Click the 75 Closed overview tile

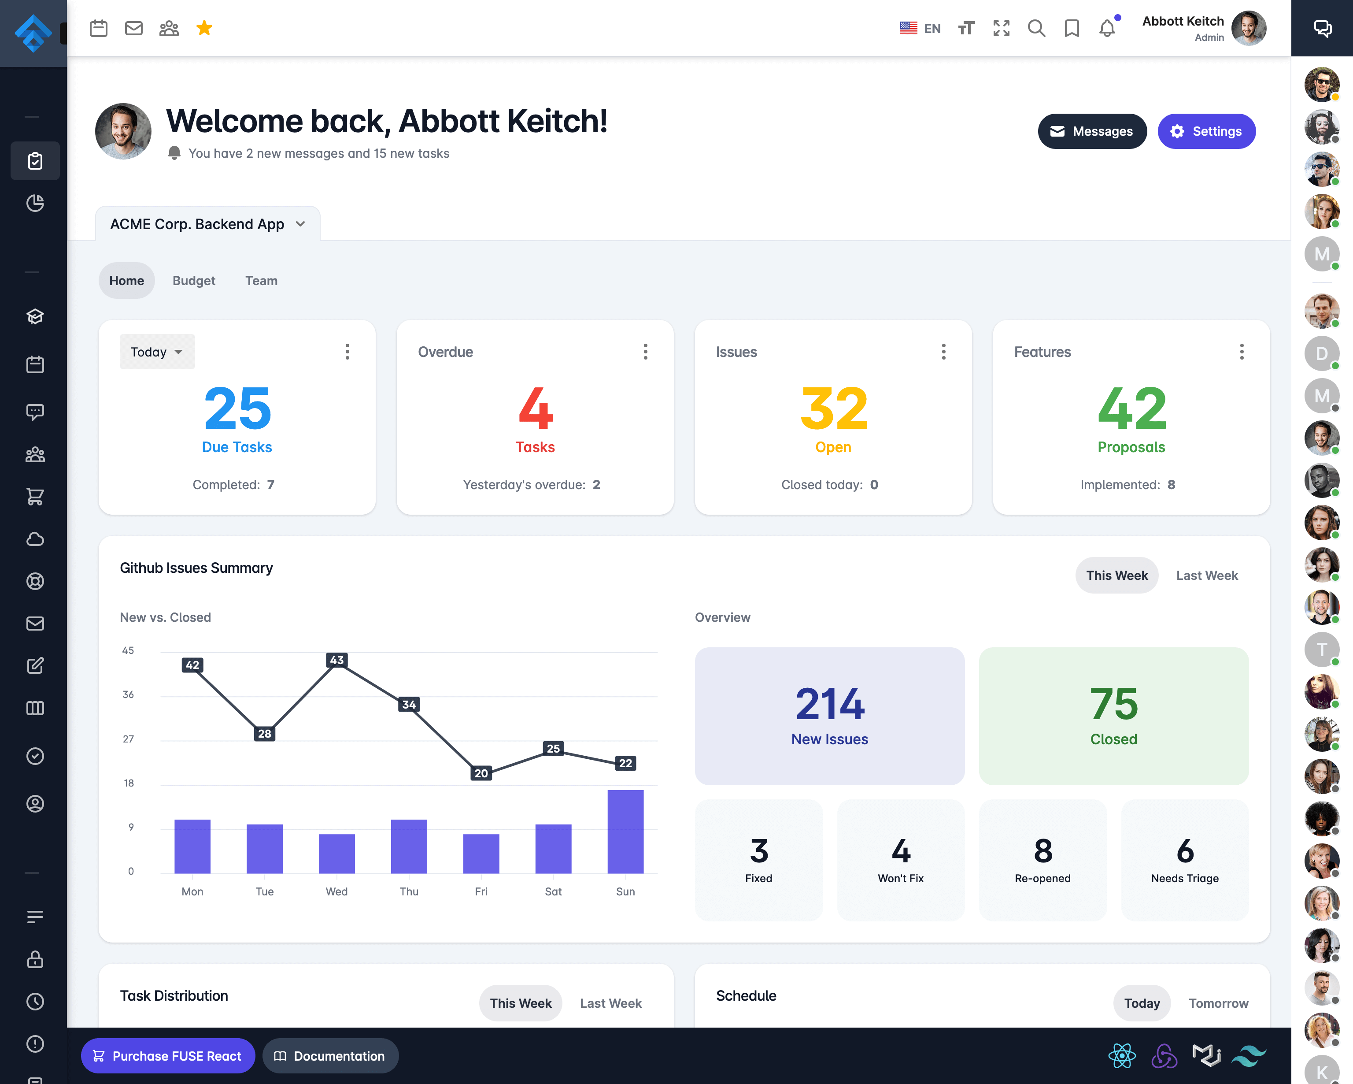pyautogui.click(x=1113, y=716)
